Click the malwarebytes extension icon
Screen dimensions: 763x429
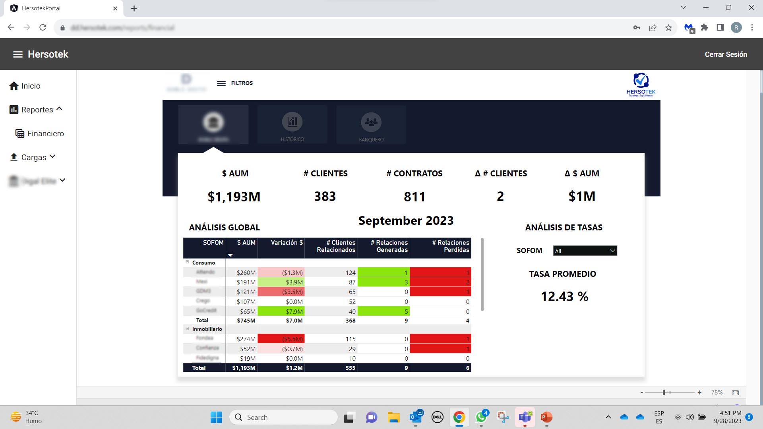[x=689, y=28]
